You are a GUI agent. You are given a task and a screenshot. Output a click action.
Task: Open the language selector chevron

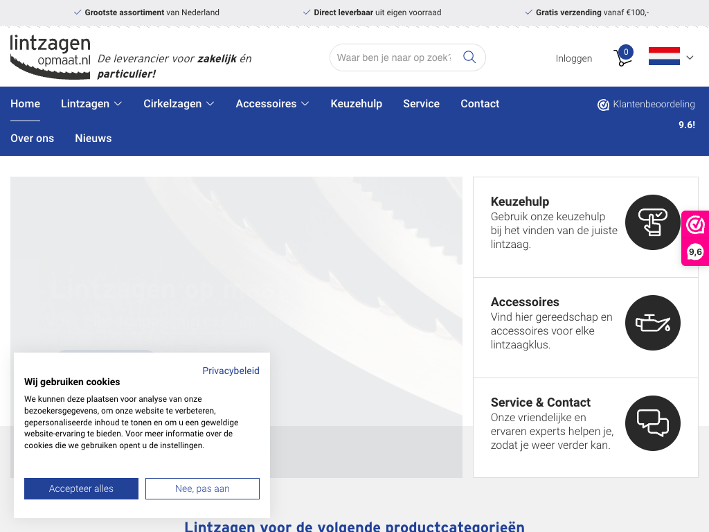point(690,58)
